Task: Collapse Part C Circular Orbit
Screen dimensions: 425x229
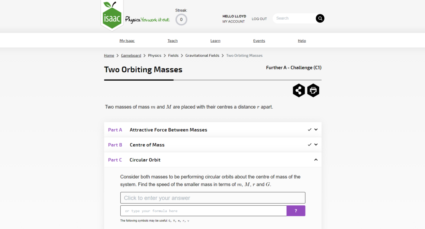Action: [x=213, y=160]
